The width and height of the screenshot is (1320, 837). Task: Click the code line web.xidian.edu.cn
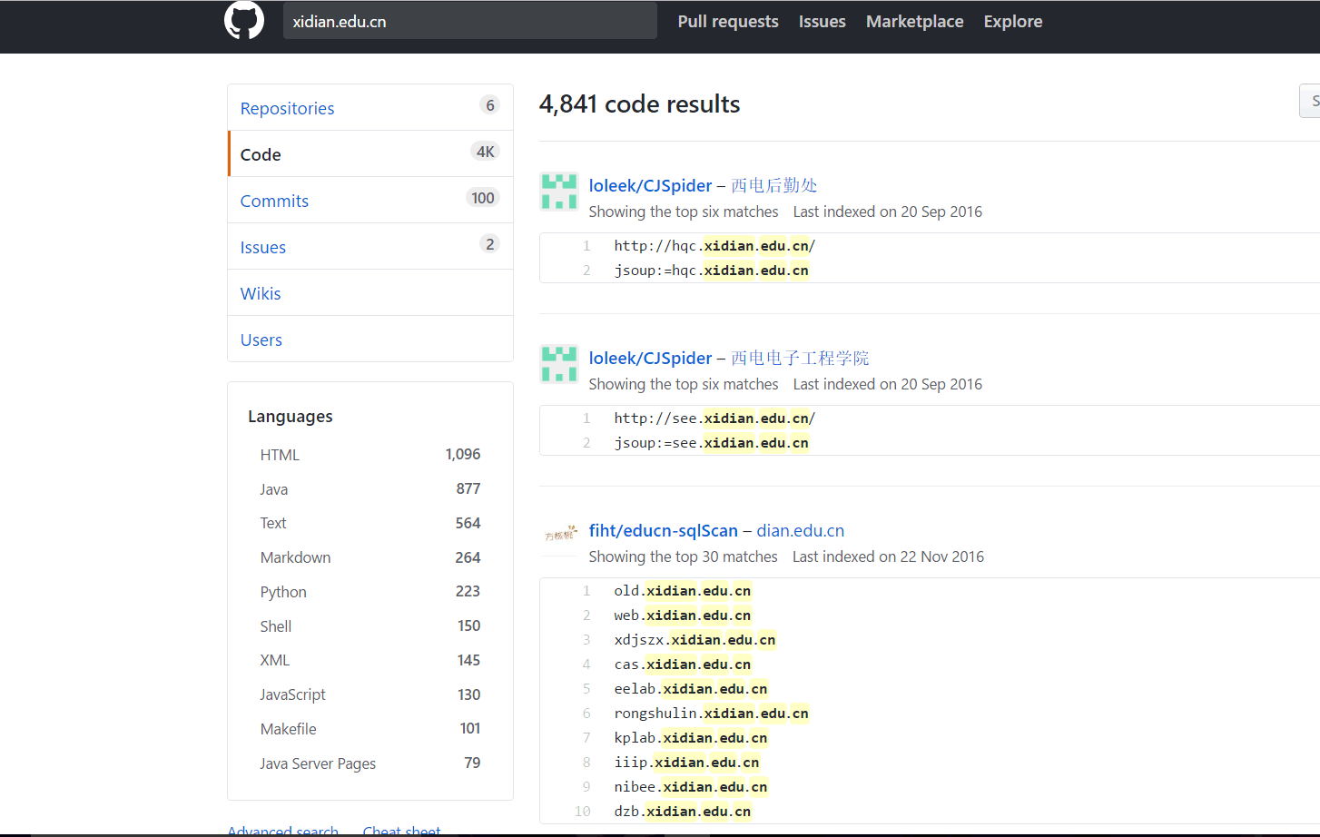click(x=683, y=615)
